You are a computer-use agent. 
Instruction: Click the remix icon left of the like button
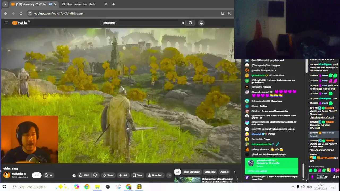74,175
